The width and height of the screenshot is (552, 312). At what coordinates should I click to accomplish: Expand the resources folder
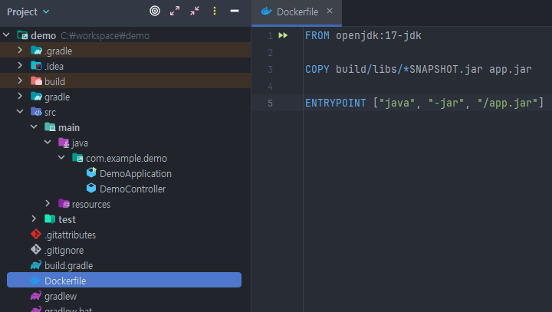[48, 204]
